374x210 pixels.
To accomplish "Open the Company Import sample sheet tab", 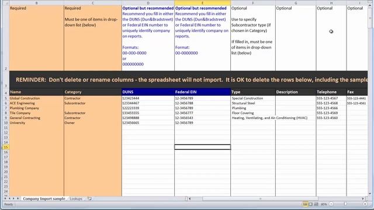I will pyautogui.click(x=44, y=198).
